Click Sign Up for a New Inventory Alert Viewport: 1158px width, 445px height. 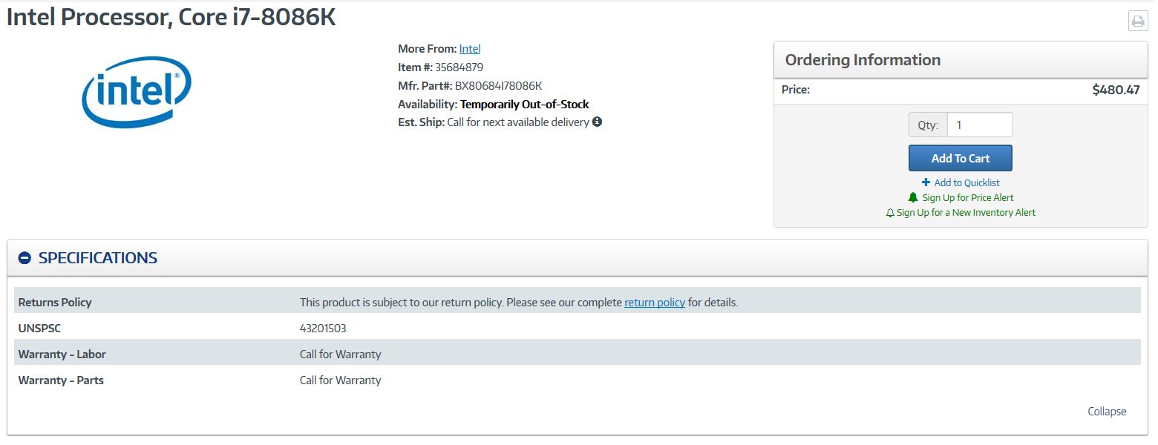pyautogui.click(x=966, y=213)
